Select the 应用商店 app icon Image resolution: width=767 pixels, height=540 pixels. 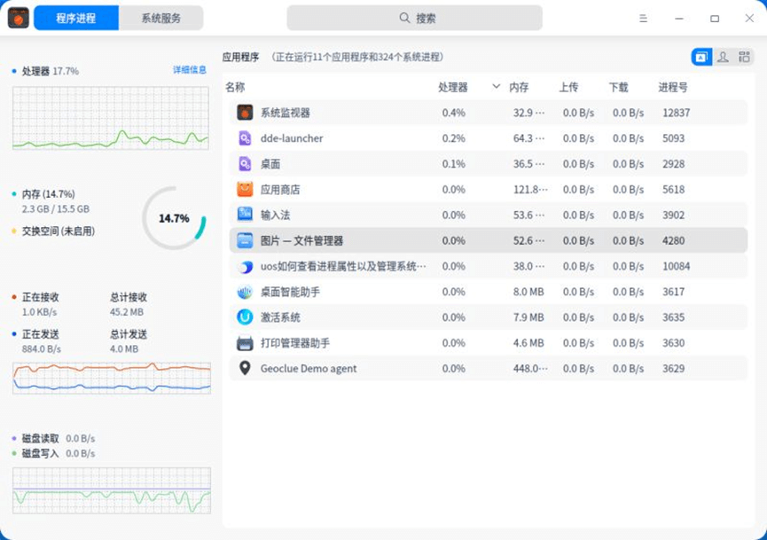[x=245, y=190]
